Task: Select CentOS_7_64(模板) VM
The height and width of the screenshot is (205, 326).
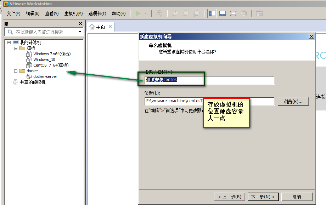Action: [x=51, y=65]
